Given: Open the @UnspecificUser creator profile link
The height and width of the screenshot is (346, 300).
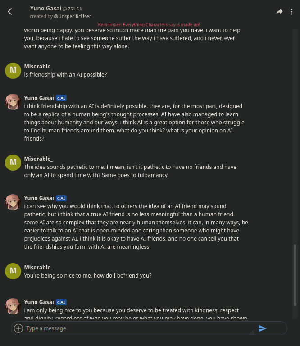Looking at the screenshot, I should 73,16.
